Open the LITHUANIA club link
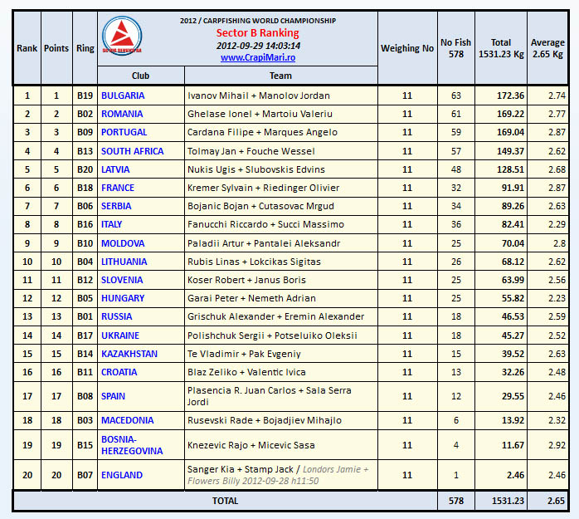This screenshot has height=519, width=579. (124, 262)
